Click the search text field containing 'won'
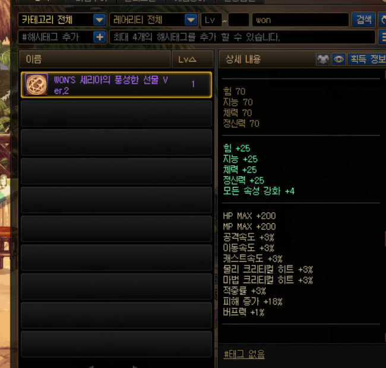Screen dimensions: 386x368 click(300, 20)
